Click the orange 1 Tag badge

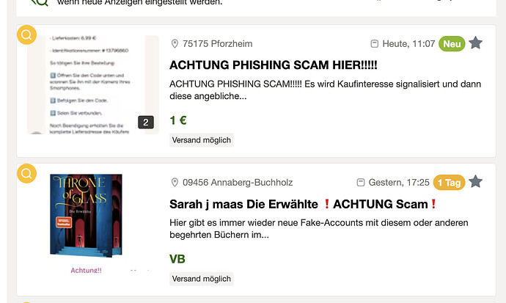point(449,183)
